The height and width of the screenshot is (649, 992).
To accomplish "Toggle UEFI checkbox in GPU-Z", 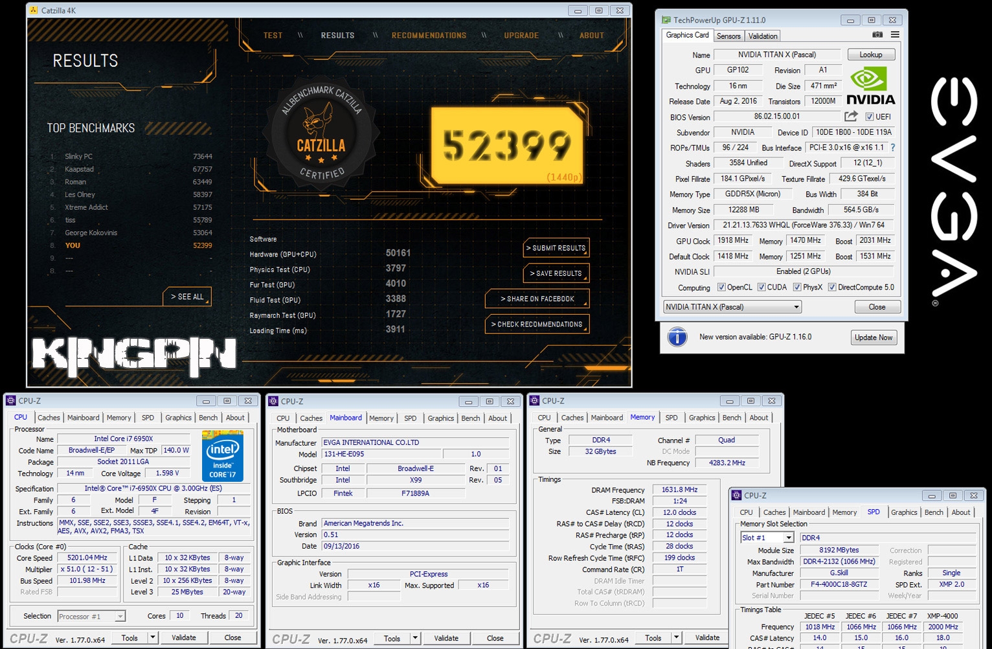I will pyautogui.click(x=870, y=117).
